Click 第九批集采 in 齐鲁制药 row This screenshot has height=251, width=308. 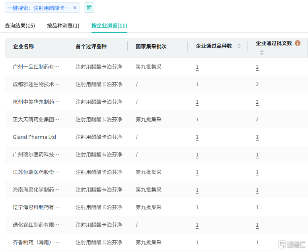pyautogui.click(x=148, y=242)
